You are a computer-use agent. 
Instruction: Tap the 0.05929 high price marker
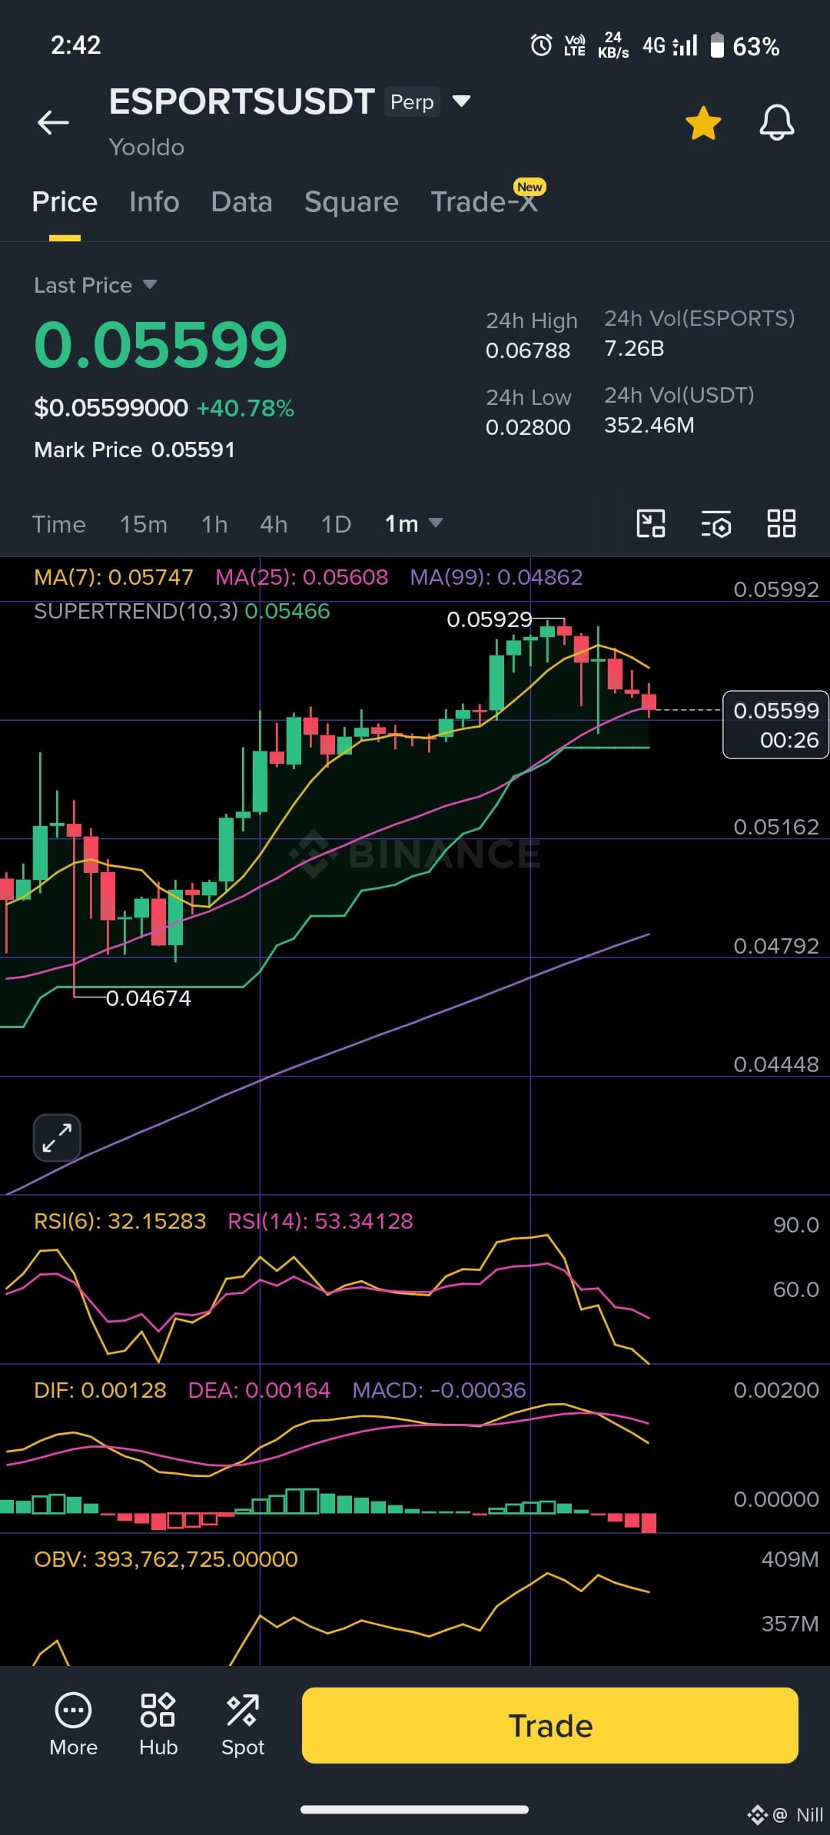tap(490, 619)
